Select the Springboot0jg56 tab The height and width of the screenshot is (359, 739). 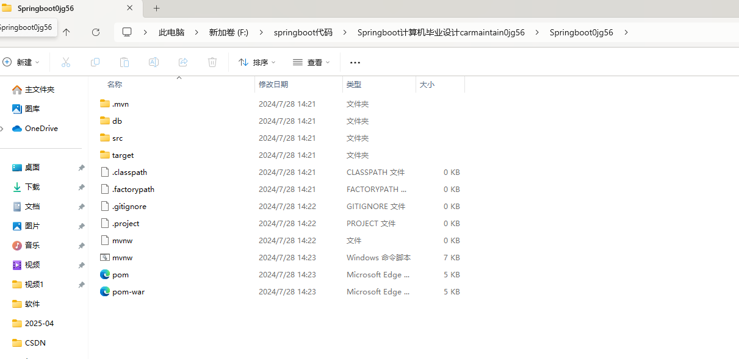click(70, 9)
